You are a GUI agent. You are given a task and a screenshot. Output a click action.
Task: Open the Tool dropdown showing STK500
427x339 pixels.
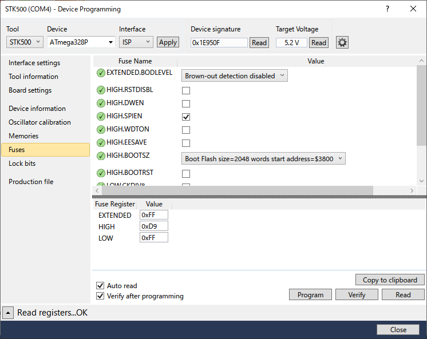25,42
